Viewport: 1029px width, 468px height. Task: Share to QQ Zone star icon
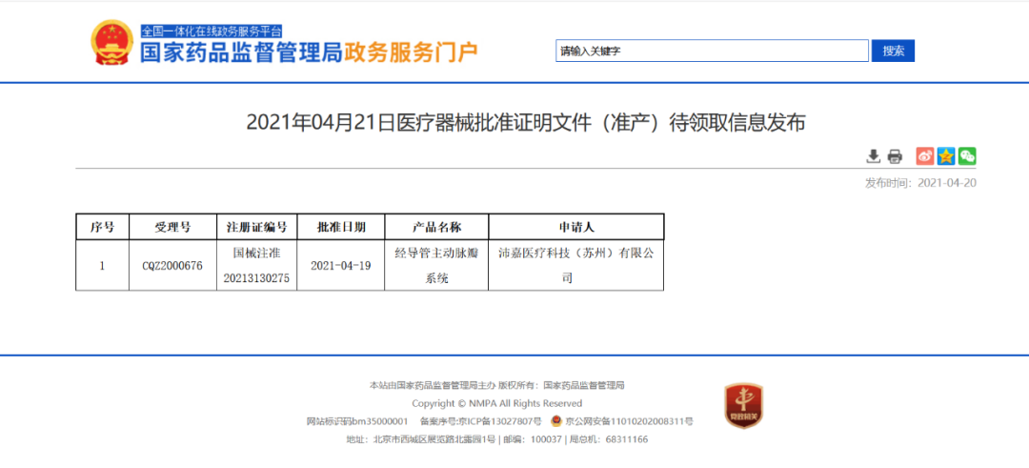(946, 156)
